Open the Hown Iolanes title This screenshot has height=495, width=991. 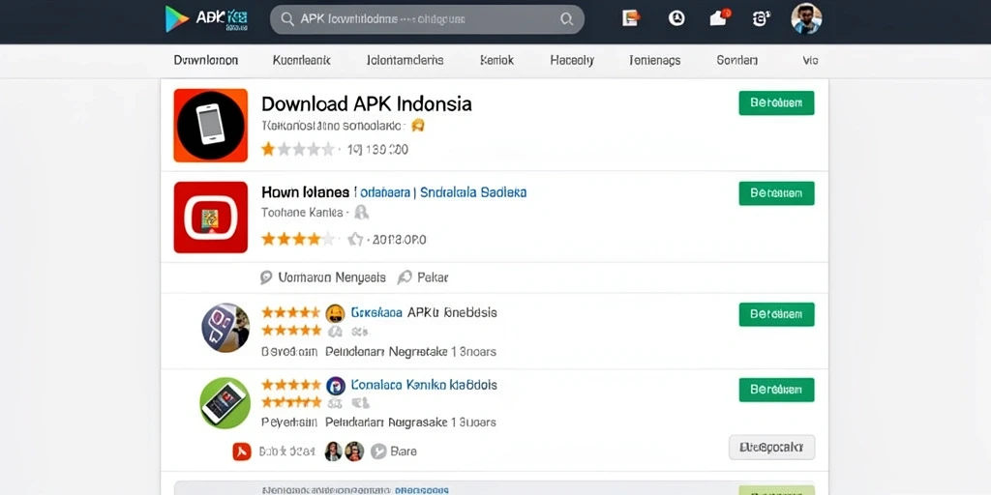coord(305,192)
